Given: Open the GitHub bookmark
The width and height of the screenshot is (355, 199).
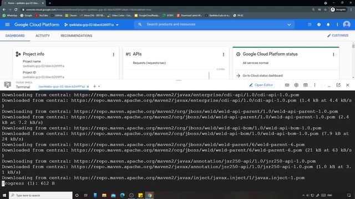Looking at the screenshot, I should tap(57, 15).
